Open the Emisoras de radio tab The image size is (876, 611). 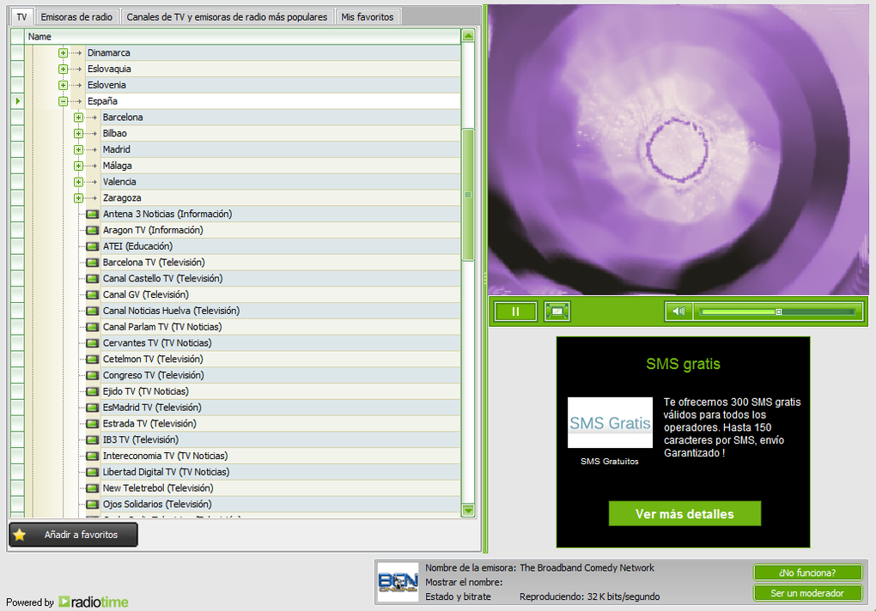coord(76,17)
